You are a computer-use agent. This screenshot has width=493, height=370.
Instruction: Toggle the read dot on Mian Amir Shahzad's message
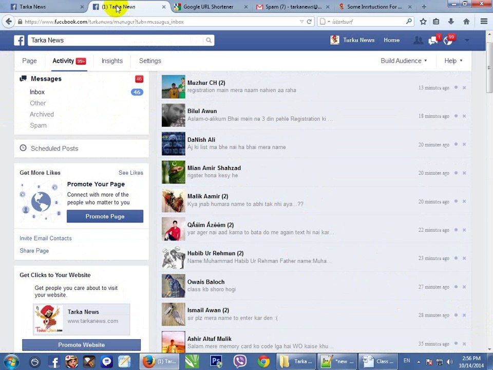click(456, 173)
